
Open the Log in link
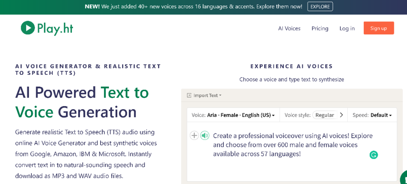(x=347, y=28)
